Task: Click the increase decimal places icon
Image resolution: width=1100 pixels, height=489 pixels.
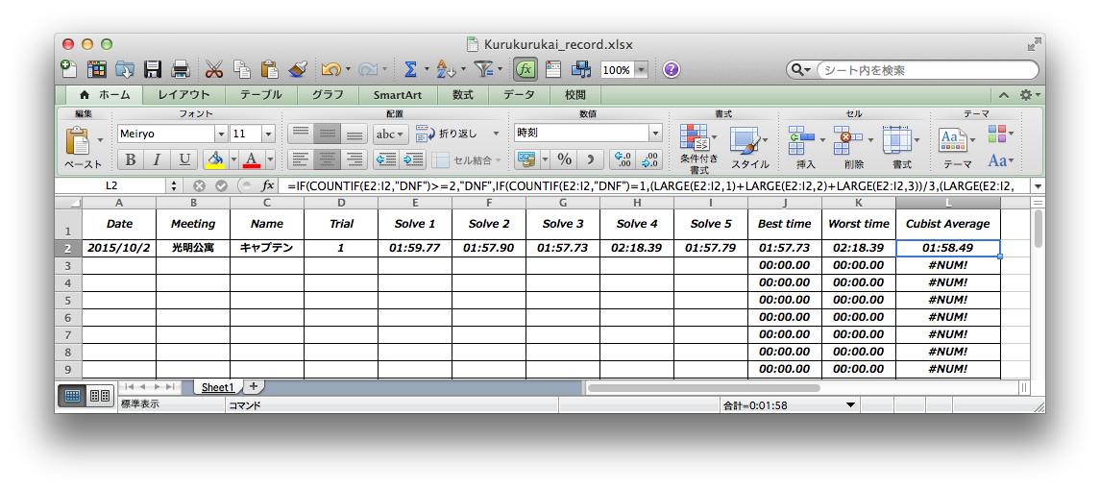Action: (x=622, y=159)
